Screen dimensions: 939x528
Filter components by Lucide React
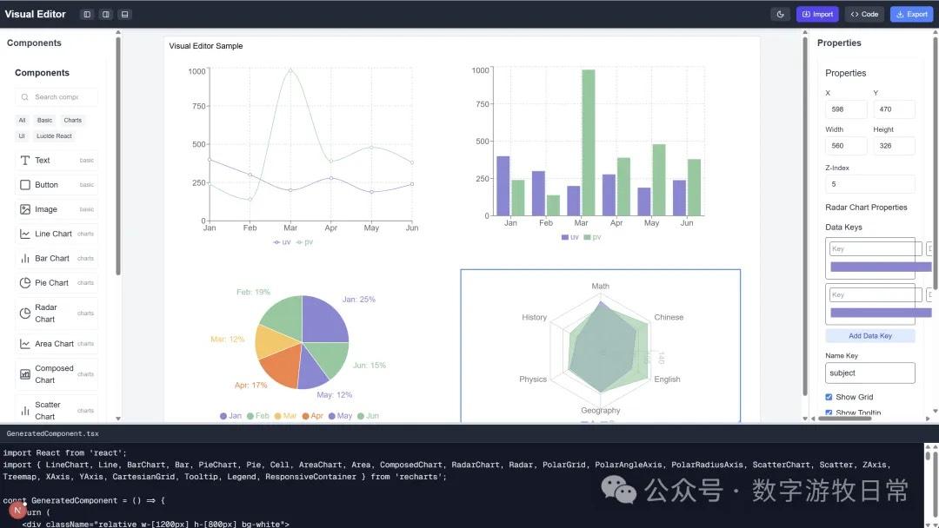pyautogui.click(x=54, y=136)
